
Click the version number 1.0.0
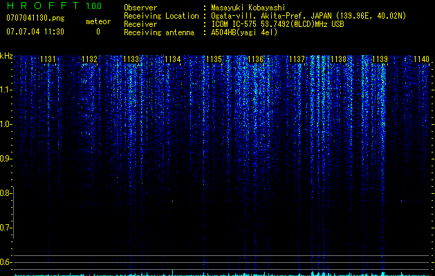(x=93, y=6)
